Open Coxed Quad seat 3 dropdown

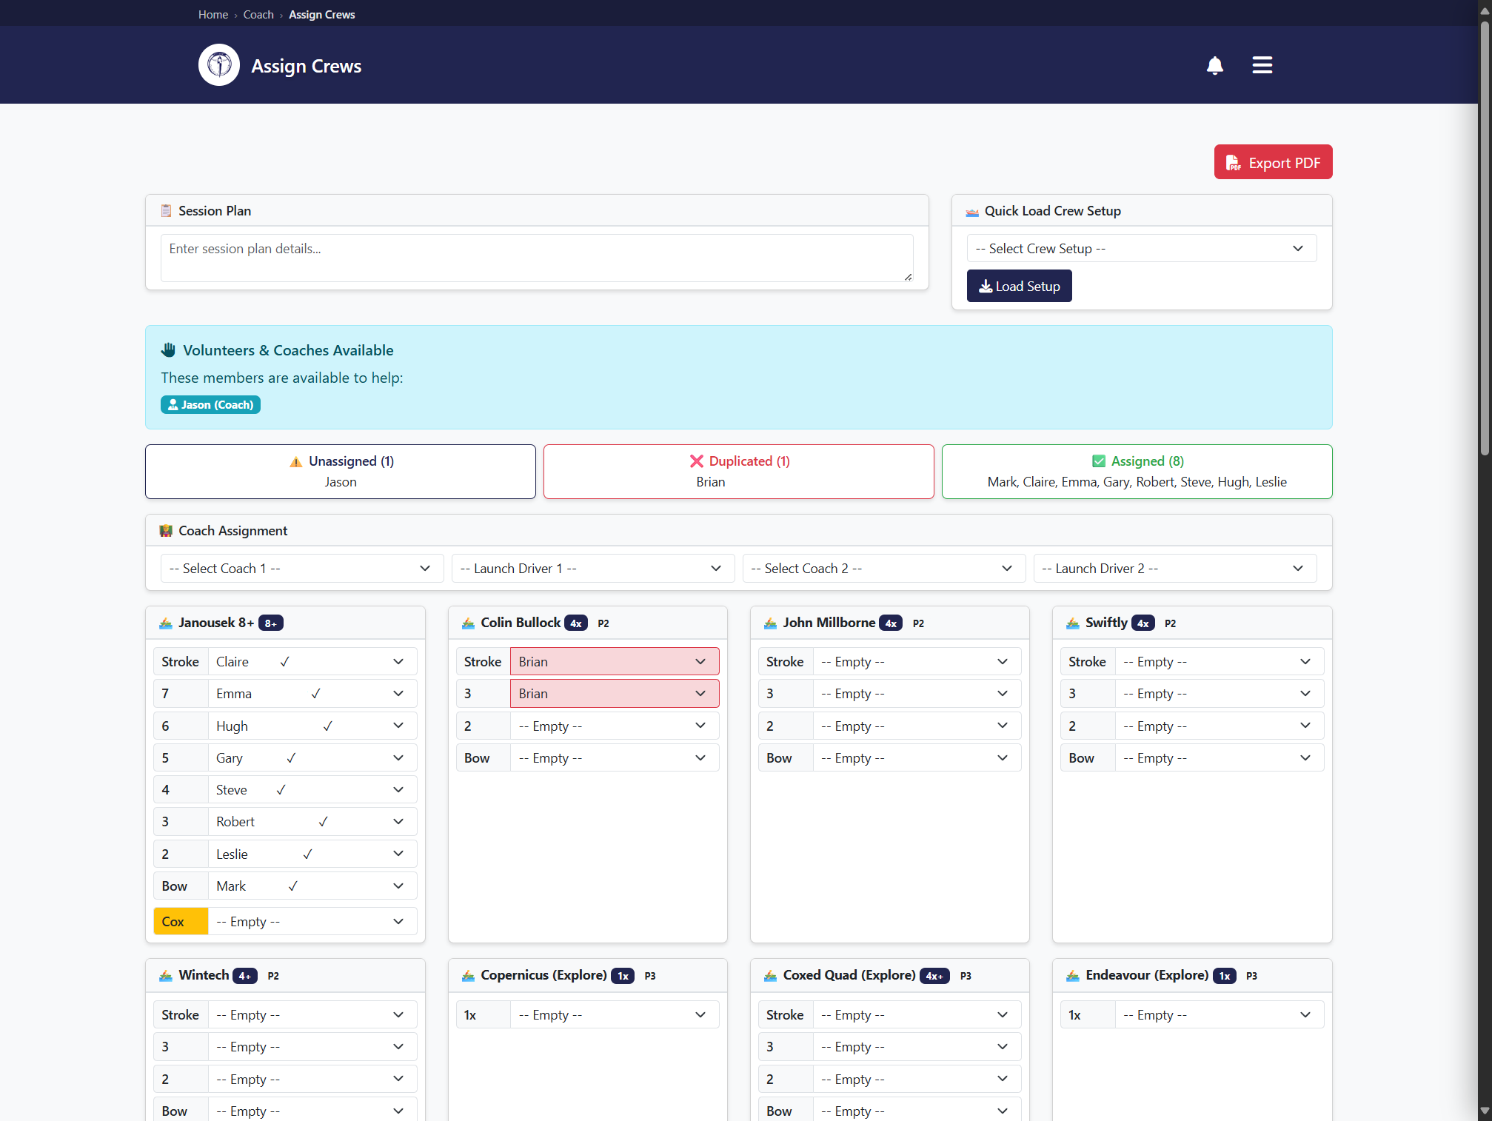coord(917,1047)
